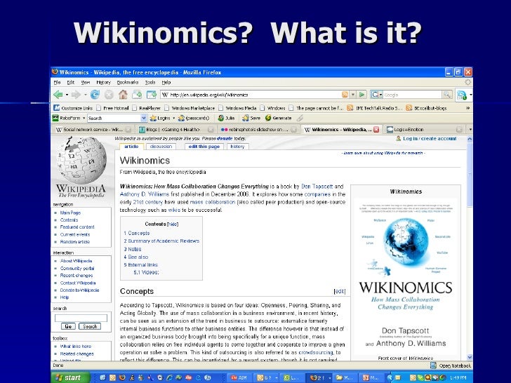This screenshot has width=511, height=383.
Task: Open the File menu
Action: coord(57,82)
